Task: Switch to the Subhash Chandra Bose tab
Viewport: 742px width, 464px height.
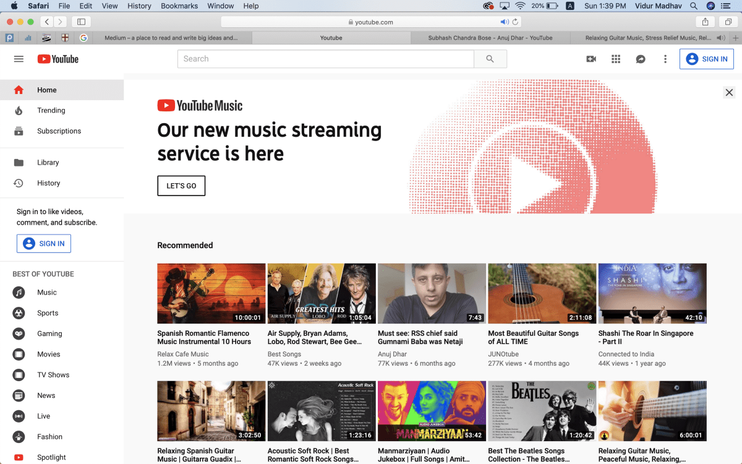Action: click(490, 38)
